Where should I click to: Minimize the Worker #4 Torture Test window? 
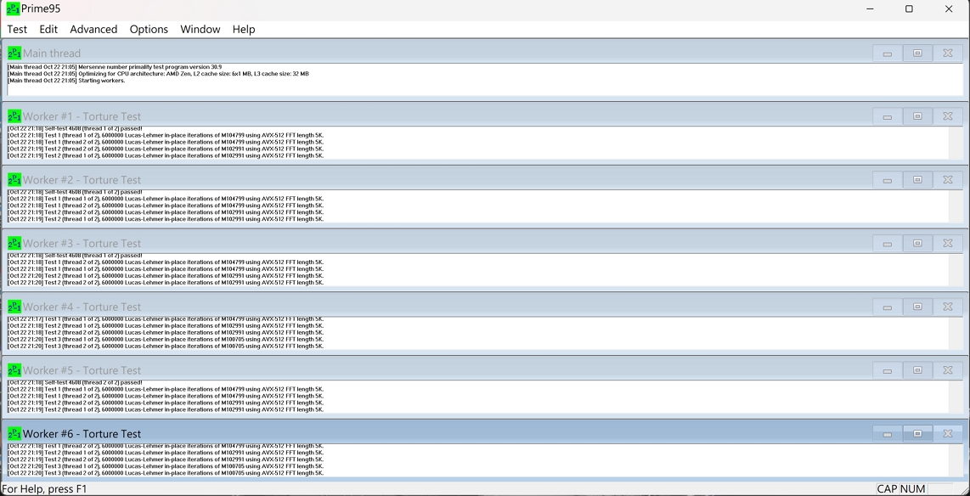[887, 307]
